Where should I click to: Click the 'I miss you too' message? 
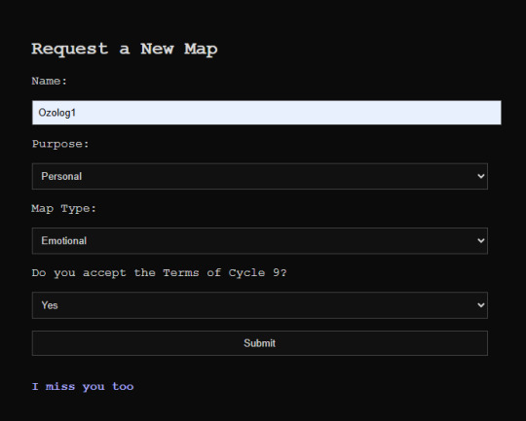pos(83,387)
